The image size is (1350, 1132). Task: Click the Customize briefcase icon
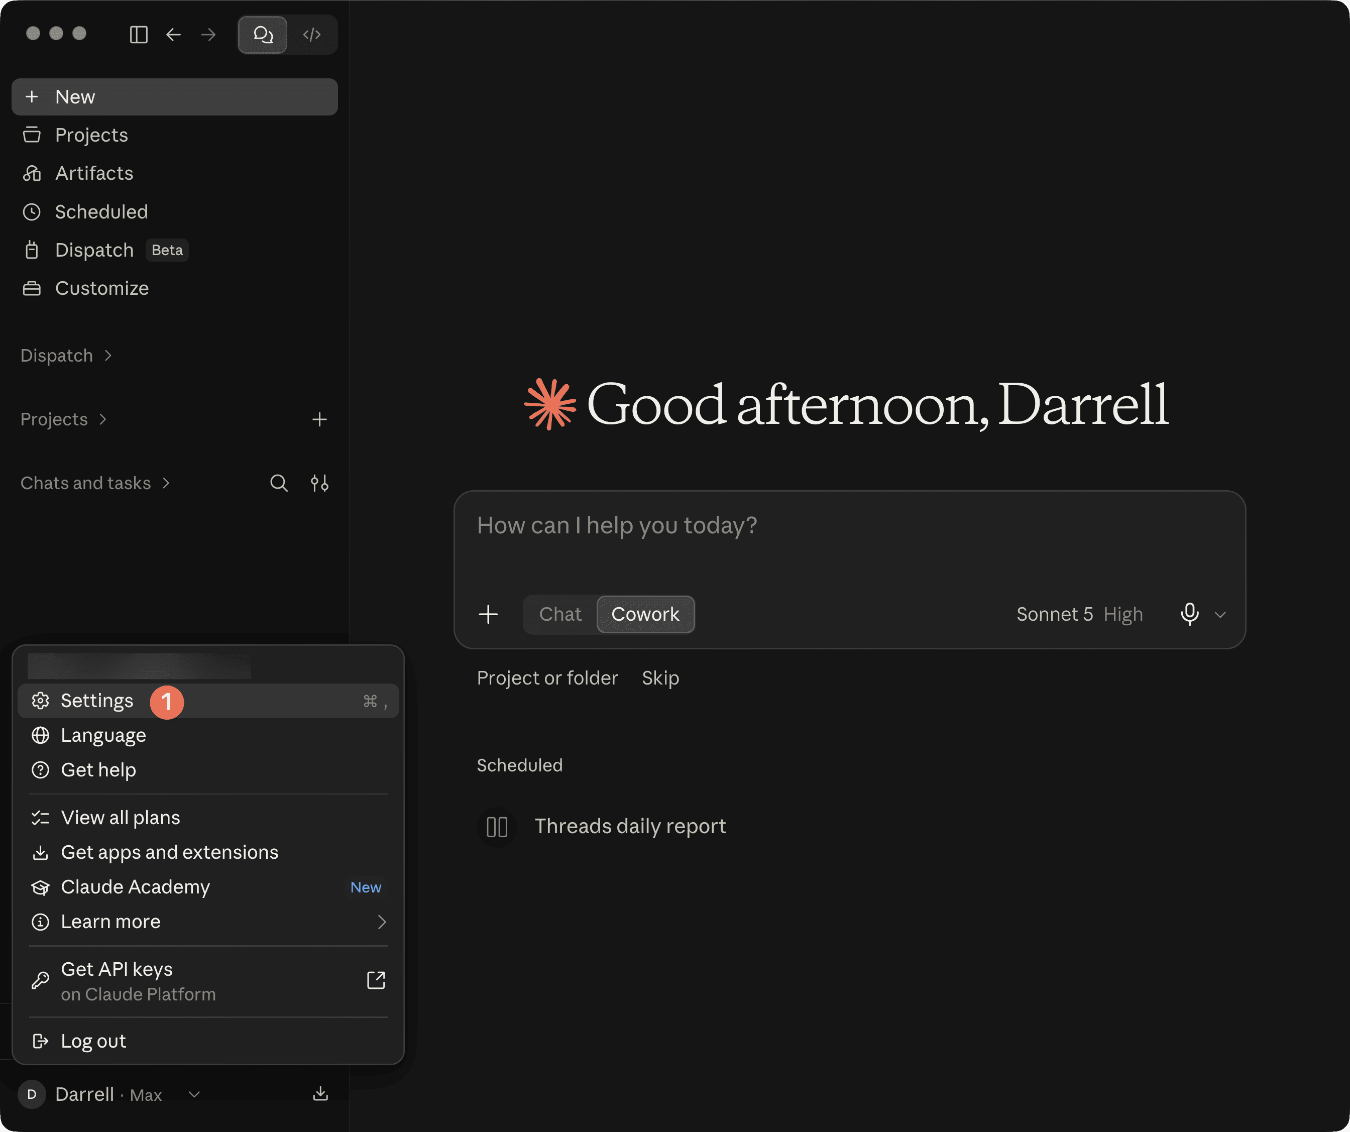click(x=32, y=289)
